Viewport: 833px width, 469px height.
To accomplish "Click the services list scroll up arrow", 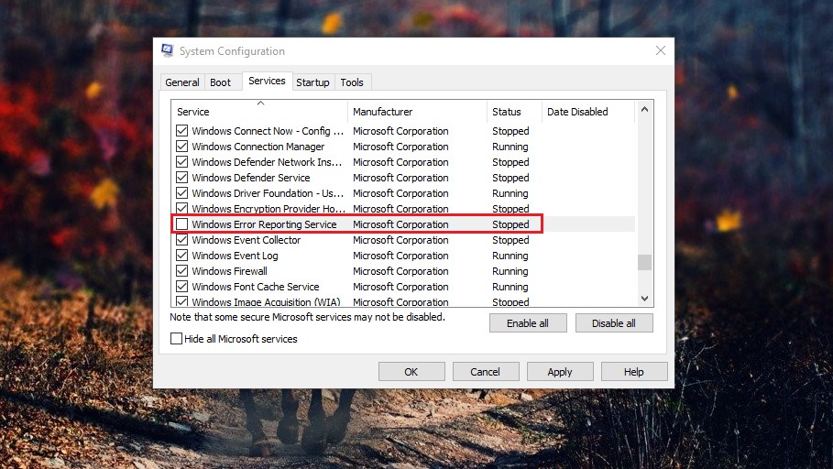I will [644, 109].
